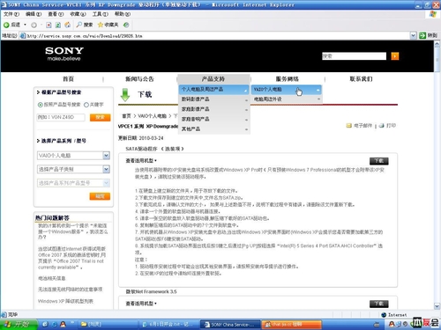The width and height of the screenshot is (441, 330).
Task: Open the Windows 开始 Start button
Action: tap(19, 325)
